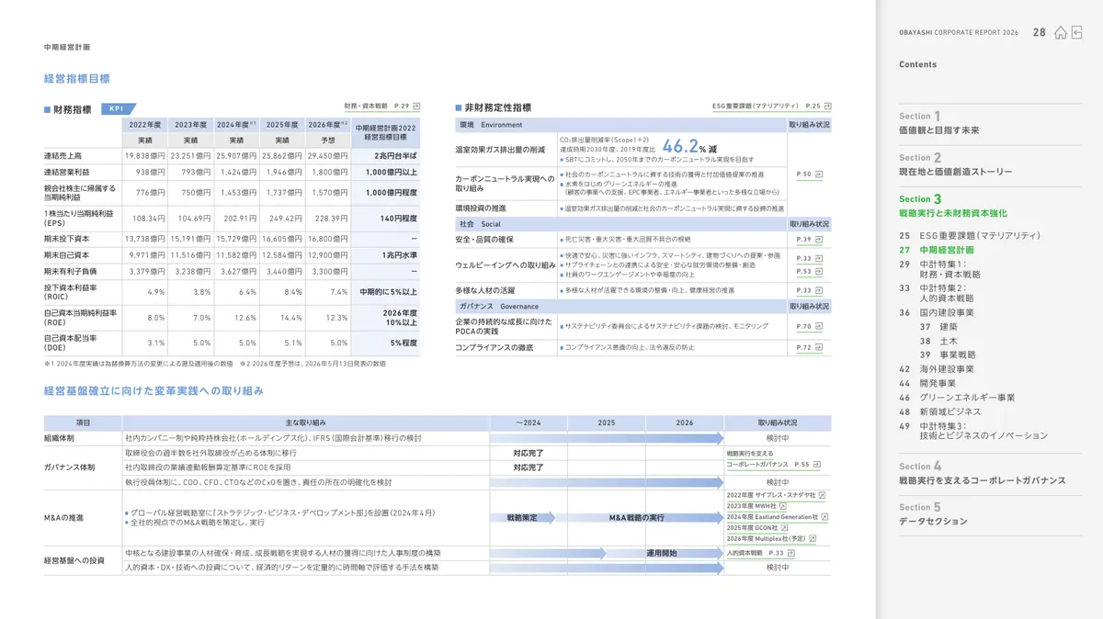Viewport: 1103px width, 619px height.
Task: Open contents entry 33 中計特集2 人的資本戦略
Action: point(937,293)
